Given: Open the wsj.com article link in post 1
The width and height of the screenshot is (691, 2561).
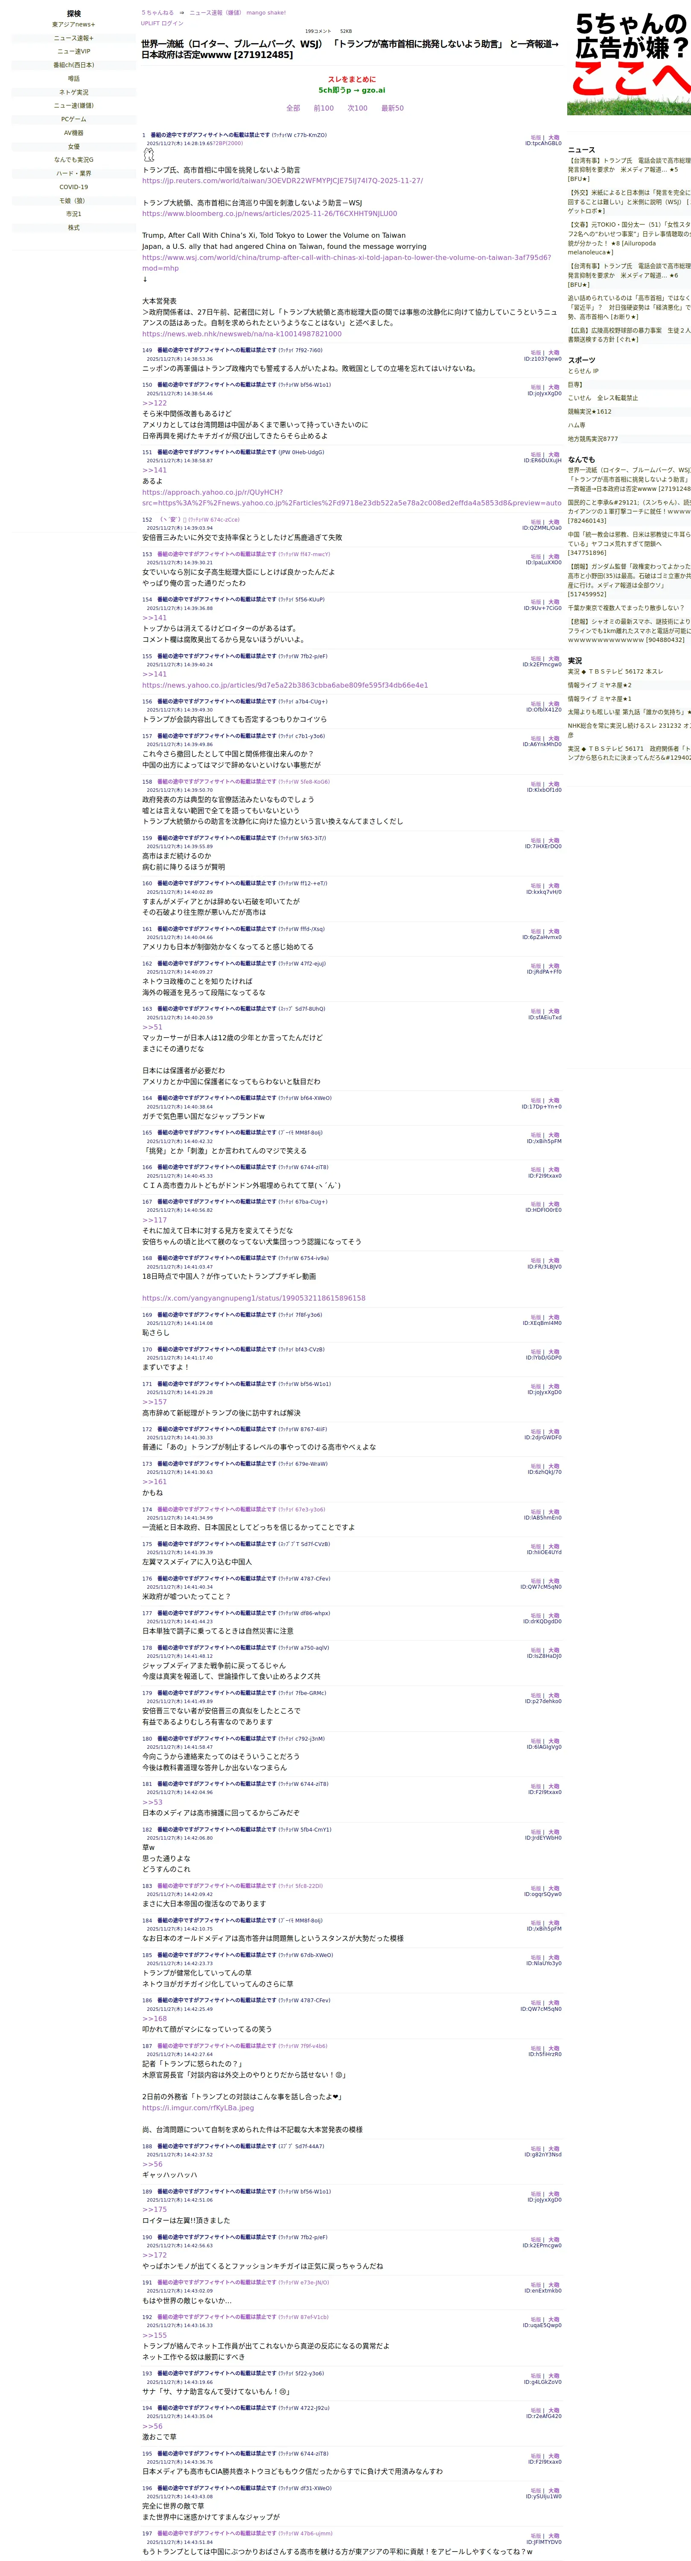Looking at the screenshot, I should [346, 263].
